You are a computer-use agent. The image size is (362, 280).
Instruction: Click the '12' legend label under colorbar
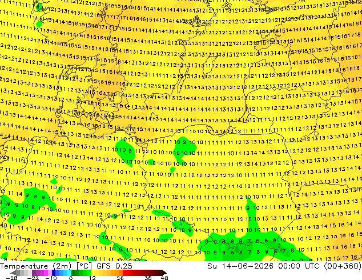[x=92, y=278]
